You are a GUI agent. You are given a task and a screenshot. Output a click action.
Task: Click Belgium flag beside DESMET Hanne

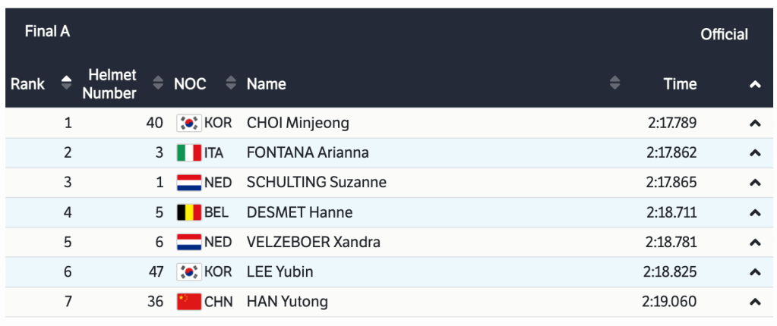188,212
